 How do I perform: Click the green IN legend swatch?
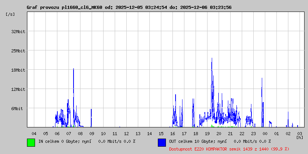[31, 142]
